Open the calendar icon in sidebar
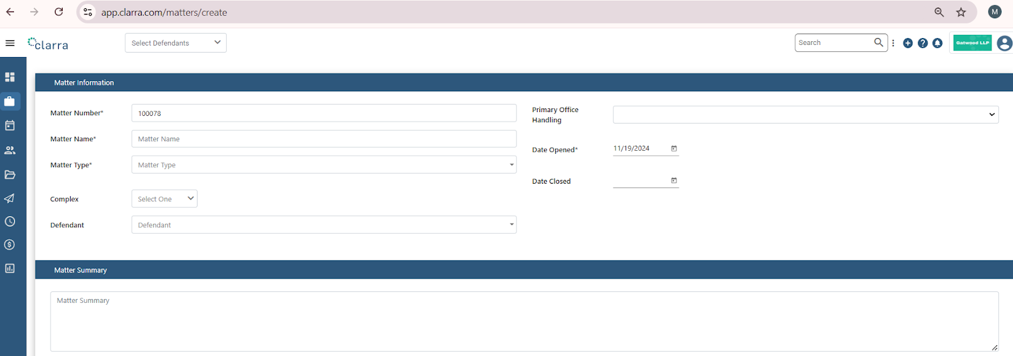 coord(10,125)
